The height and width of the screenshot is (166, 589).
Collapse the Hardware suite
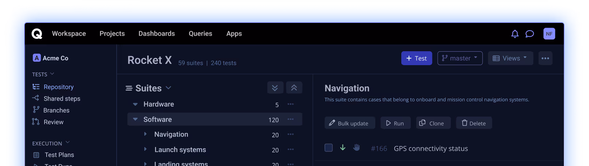coord(135,104)
